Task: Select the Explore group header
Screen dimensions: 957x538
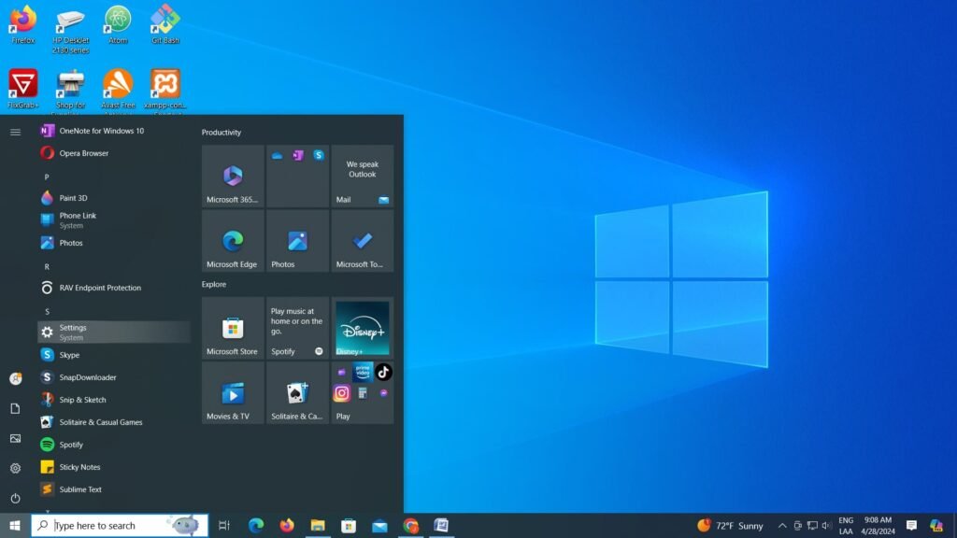Action: pyautogui.click(x=214, y=284)
